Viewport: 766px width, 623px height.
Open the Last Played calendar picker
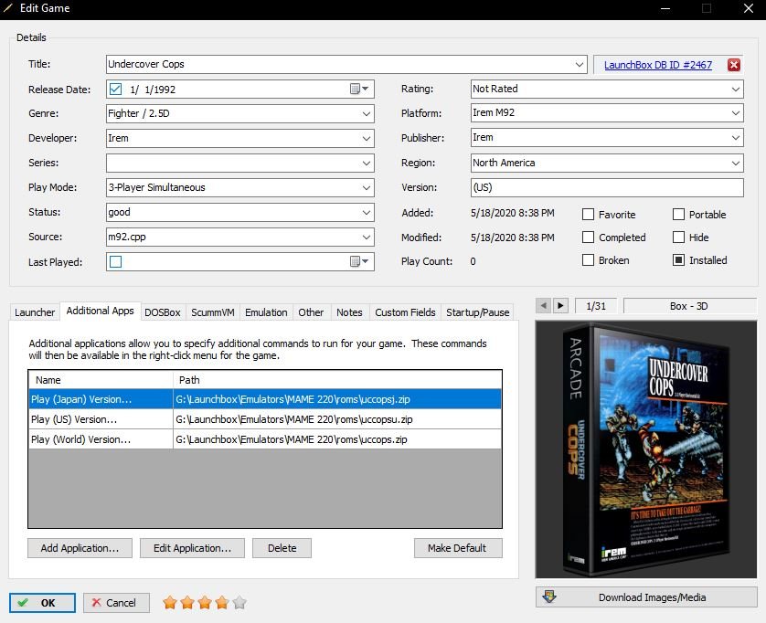pyautogui.click(x=359, y=261)
